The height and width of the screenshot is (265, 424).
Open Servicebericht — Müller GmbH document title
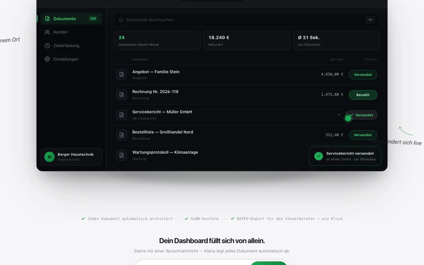click(162, 112)
